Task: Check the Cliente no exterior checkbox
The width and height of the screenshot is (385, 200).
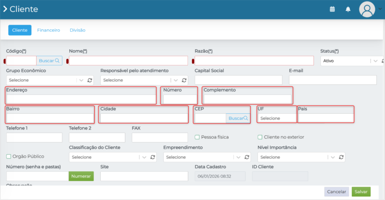Action: tap(260, 137)
